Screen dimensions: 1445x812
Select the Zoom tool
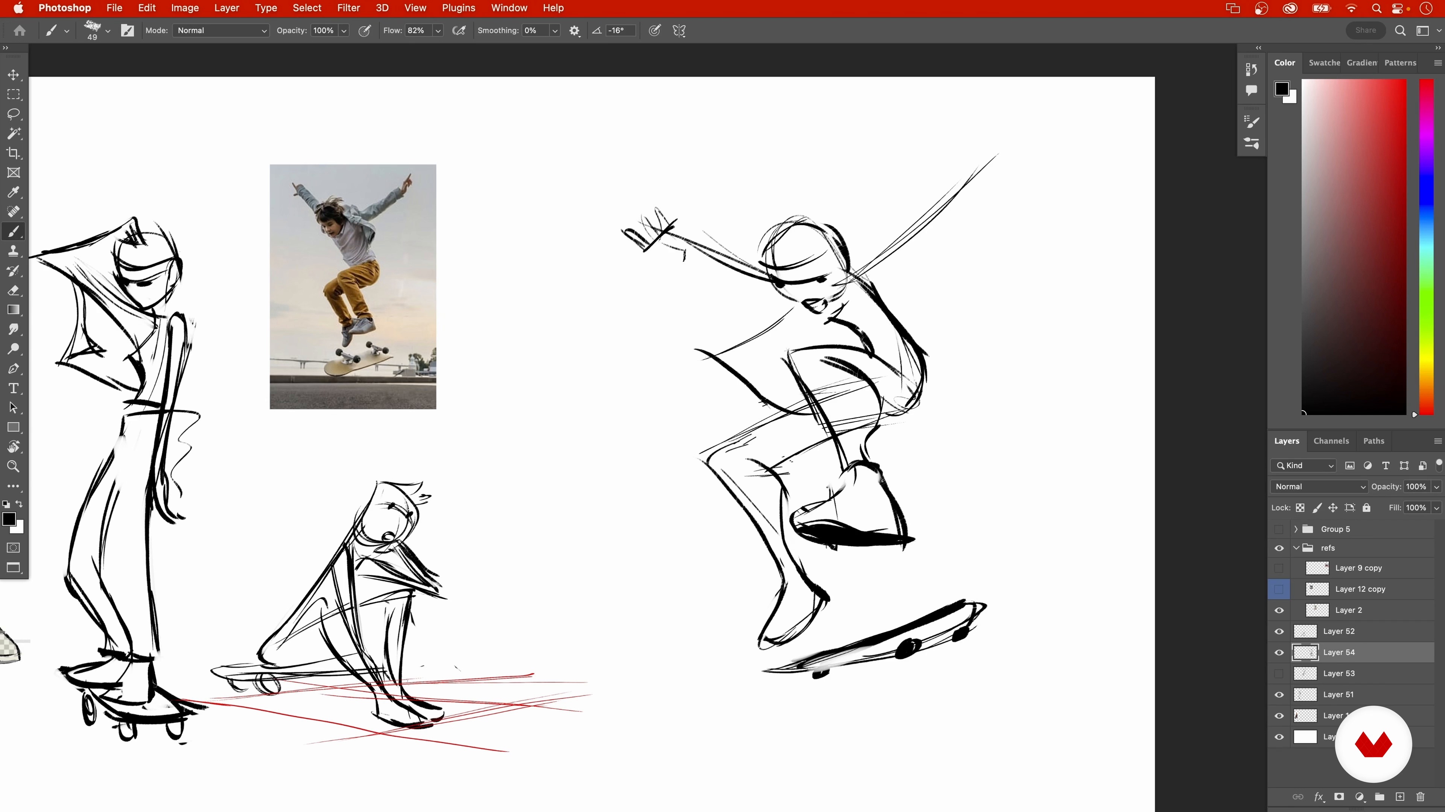(x=14, y=467)
